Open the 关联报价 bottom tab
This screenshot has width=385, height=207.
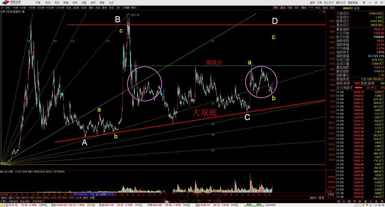[x=13, y=201]
